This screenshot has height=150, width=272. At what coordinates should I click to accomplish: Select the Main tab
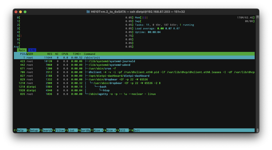22,50
